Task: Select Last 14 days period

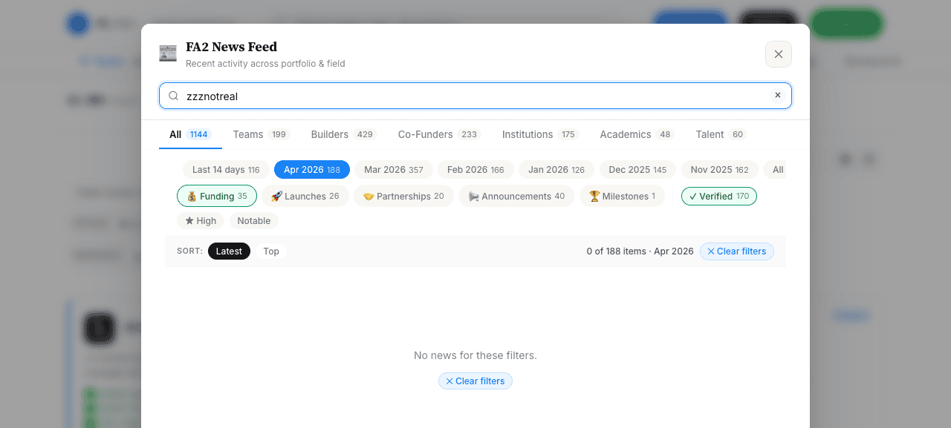Action: tap(226, 170)
